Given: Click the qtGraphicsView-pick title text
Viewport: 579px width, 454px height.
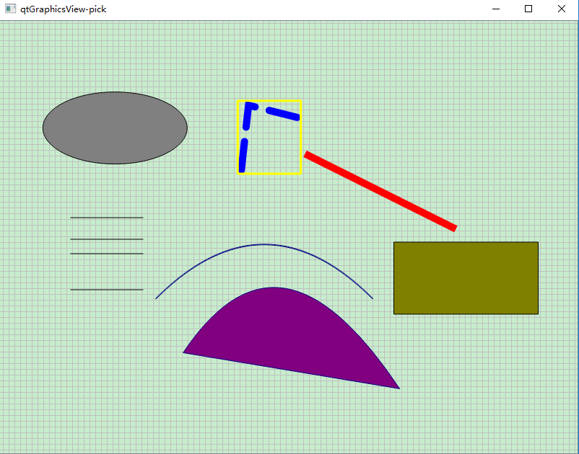Looking at the screenshot, I should point(63,9).
